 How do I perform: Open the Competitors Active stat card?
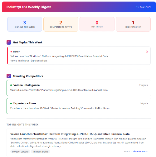tap(61, 24)
